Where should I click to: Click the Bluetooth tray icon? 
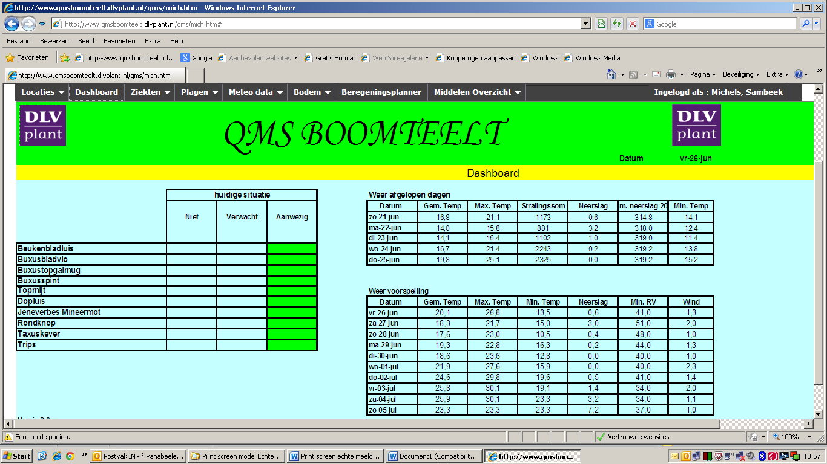[x=763, y=456]
